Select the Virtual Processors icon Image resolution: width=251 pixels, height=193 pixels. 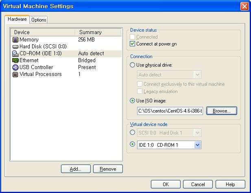(15, 74)
